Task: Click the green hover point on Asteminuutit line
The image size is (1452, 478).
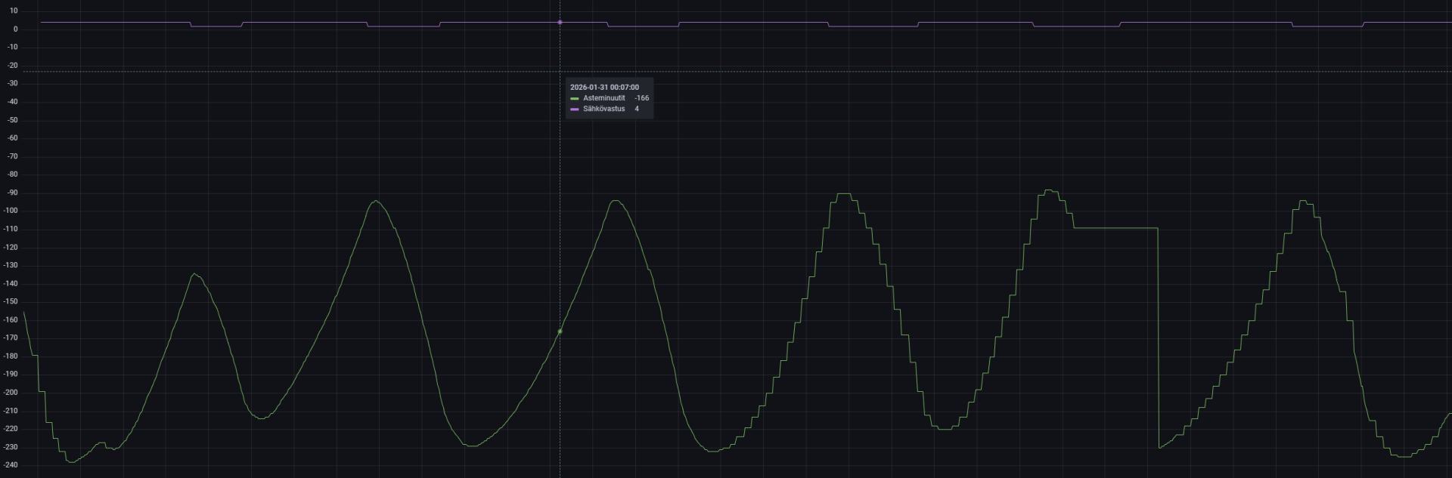Action: [560, 332]
